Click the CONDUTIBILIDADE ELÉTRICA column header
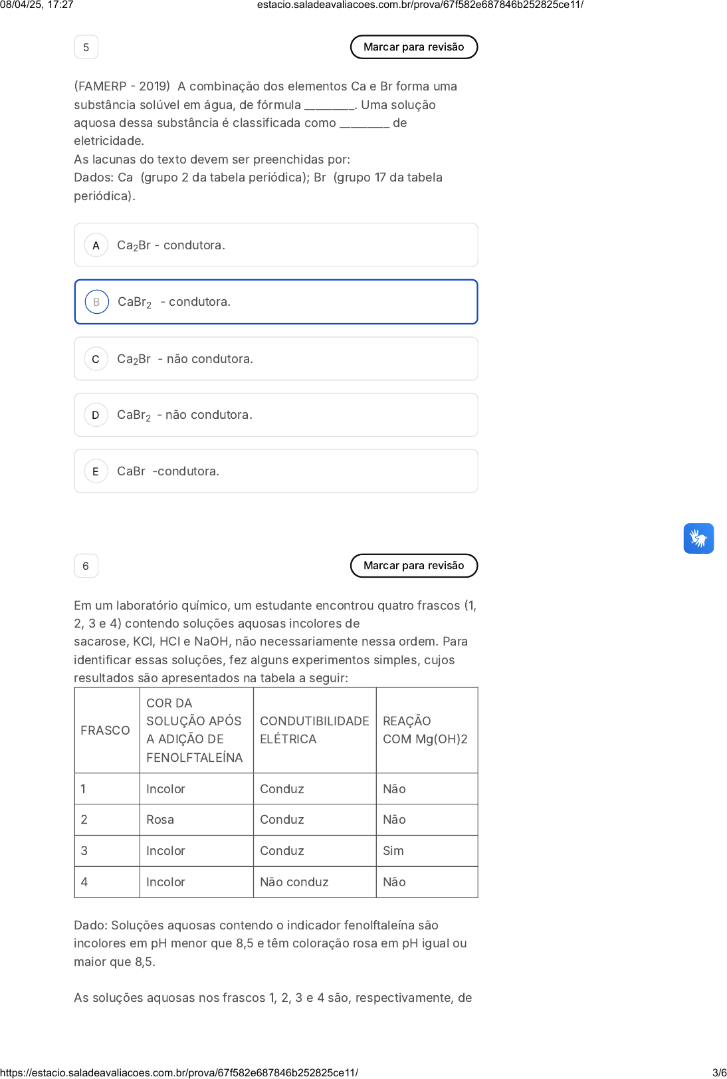This screenshot has width=727, height=1079. tap(314, 730)
